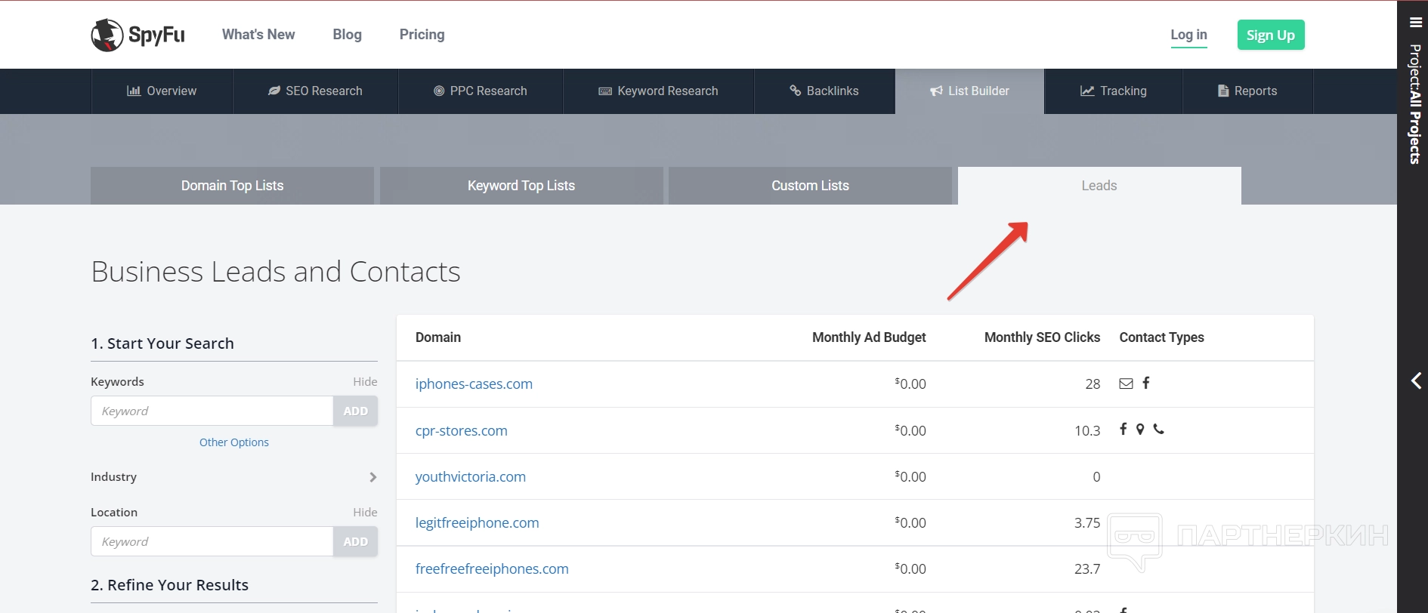Open the legitfreeiphone.com domain link

[x=477, y=523]
